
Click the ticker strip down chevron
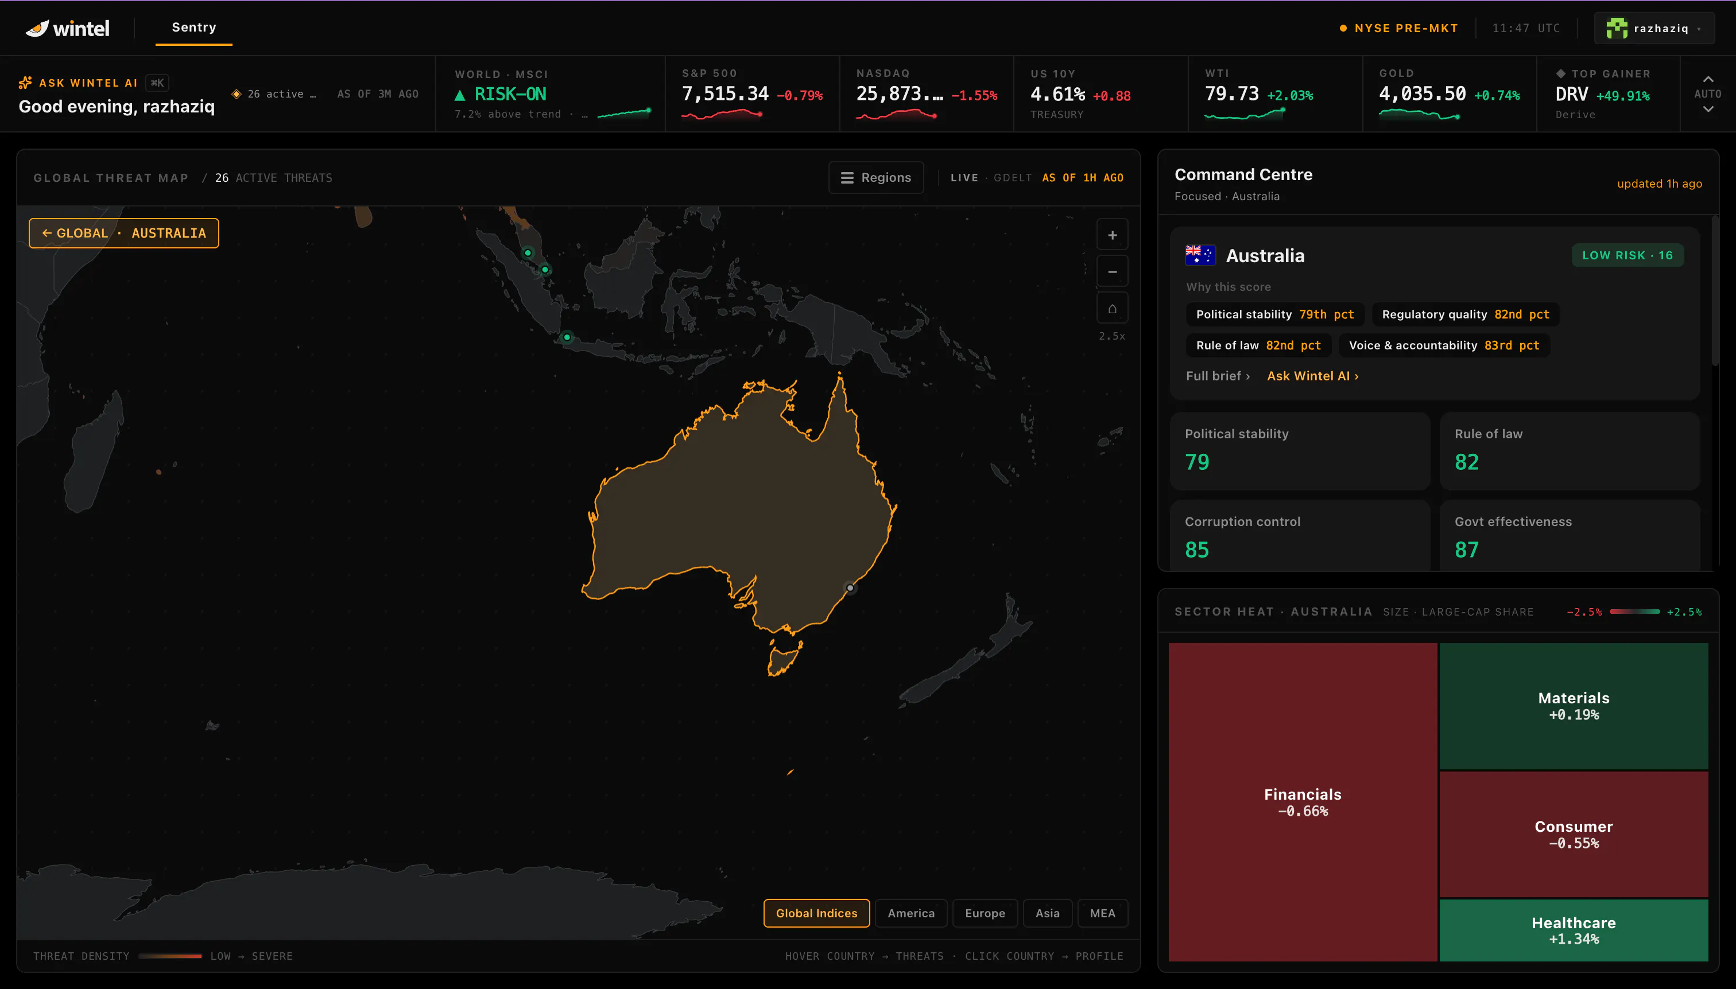point(1707,108)
